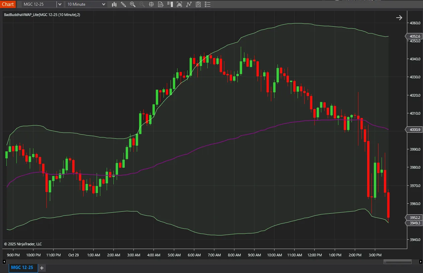Add a new tab with plus button
Viewport: 423px width, 273px height.
(x=42, y=268)
